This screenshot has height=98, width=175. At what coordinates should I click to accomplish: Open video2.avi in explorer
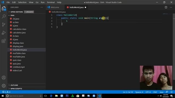27,71
